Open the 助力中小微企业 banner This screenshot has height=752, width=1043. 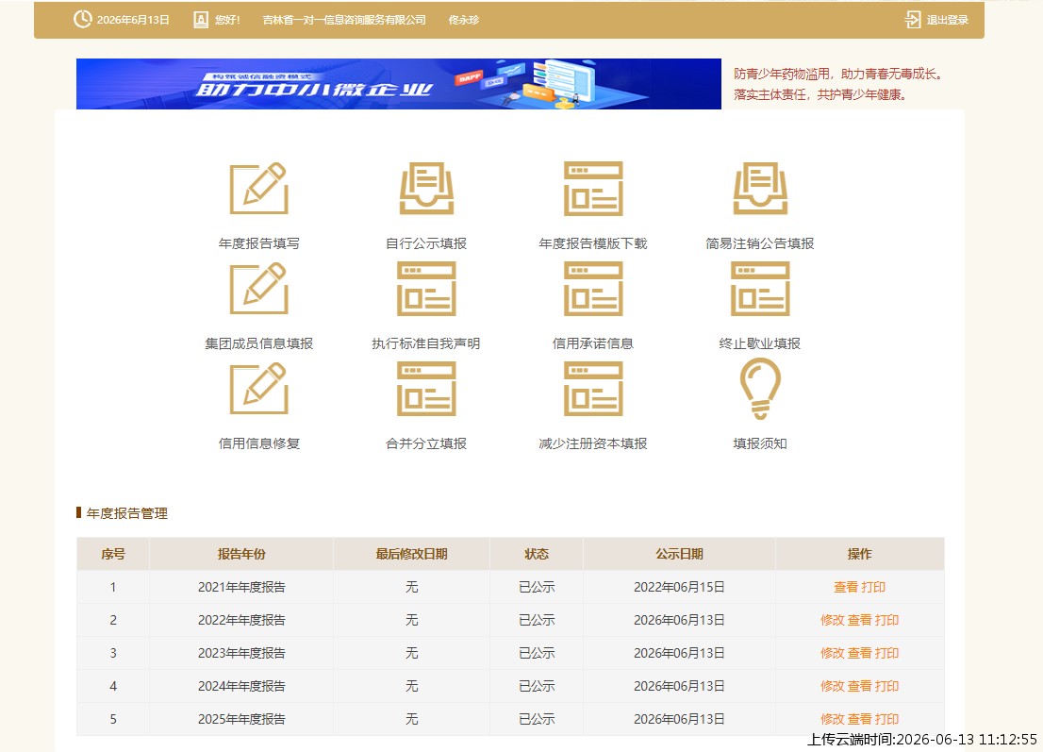[399, 84]
